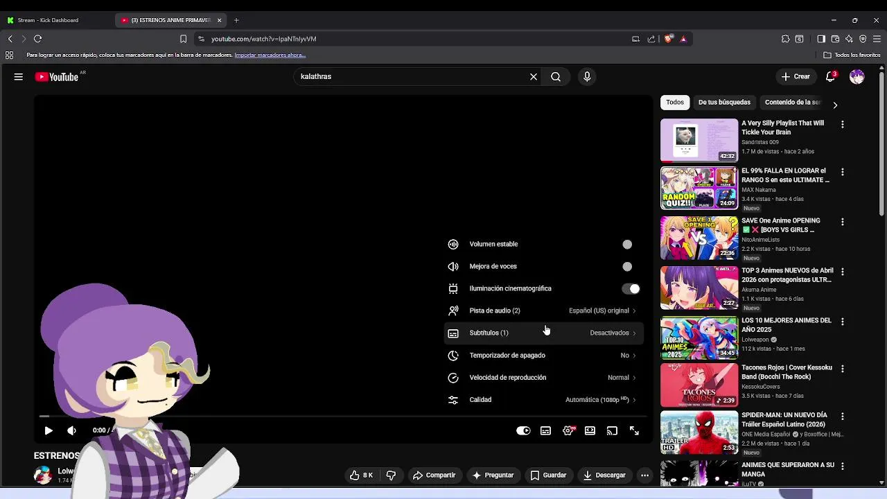Screen dimensions: 887x499
Task: Close the player settings gear menu
Action: click(x=568, y=430)
